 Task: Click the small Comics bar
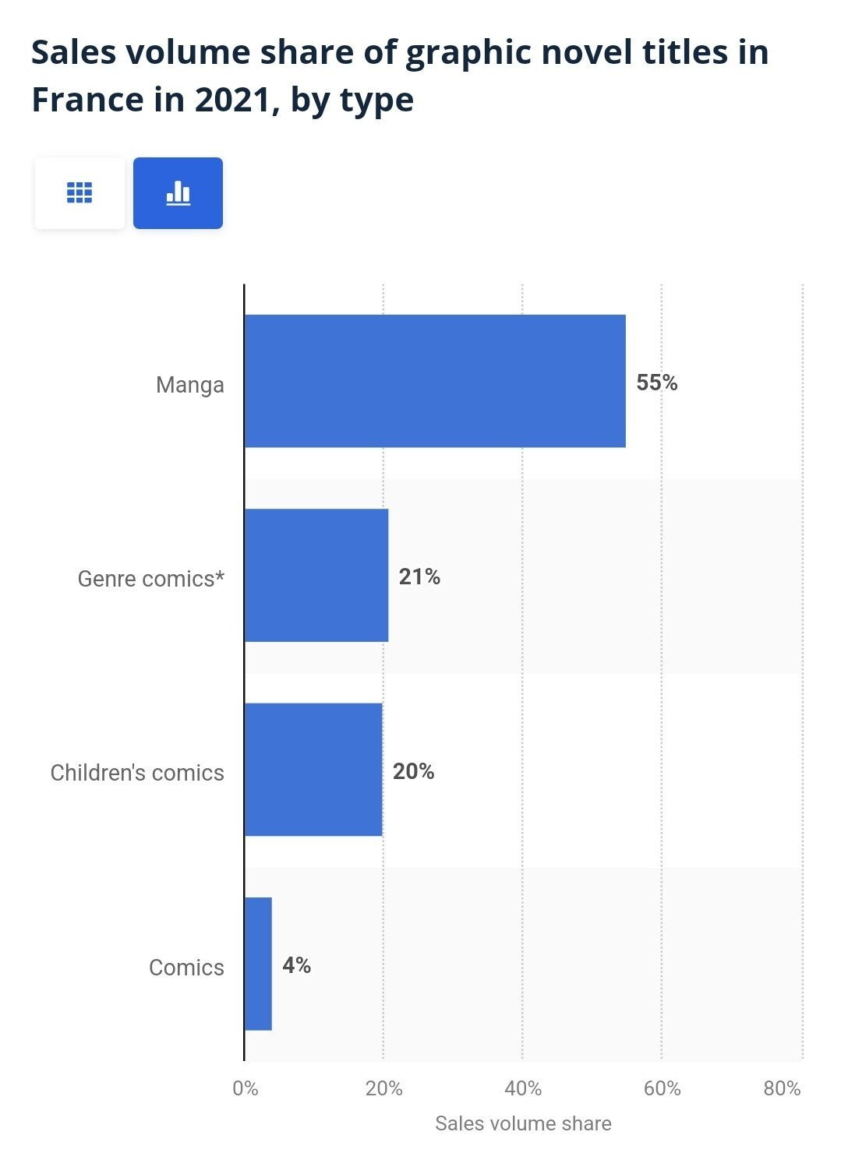click(x=258, y=964)
